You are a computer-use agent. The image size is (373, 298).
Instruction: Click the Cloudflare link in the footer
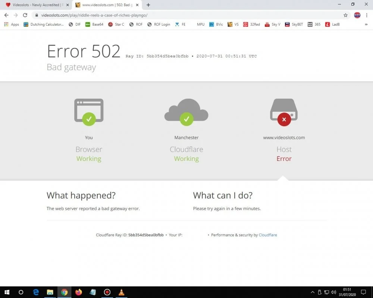coord(267,235)
